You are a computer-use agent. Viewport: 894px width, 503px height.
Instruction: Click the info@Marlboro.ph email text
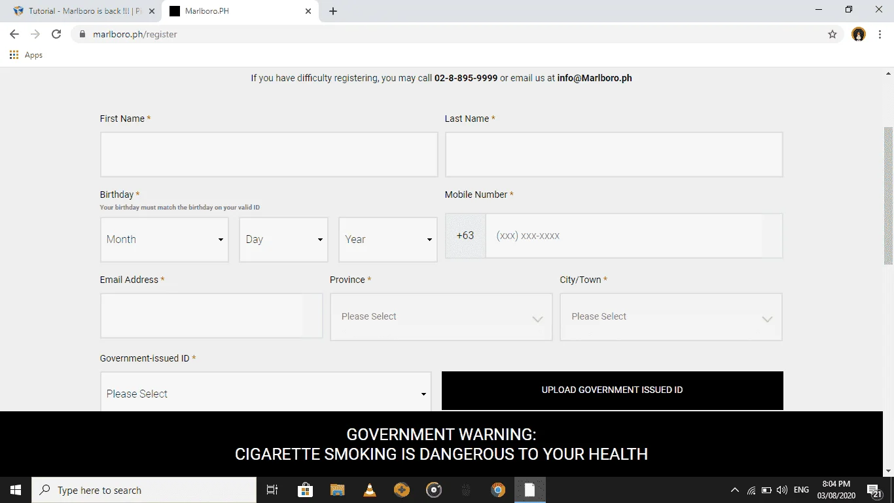(x=594, y=78)
